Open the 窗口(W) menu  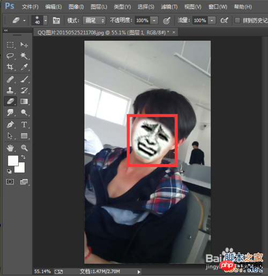(x=218, y=7)
